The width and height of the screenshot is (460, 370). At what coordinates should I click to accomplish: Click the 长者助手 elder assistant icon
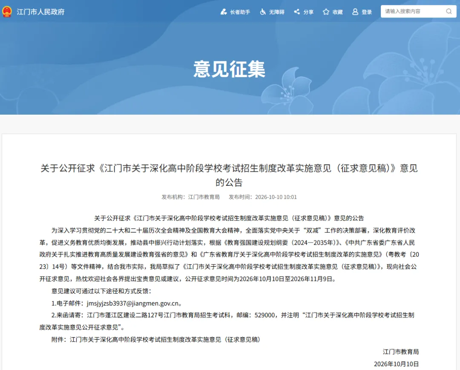pyautogui.click(x=224, y=12)
